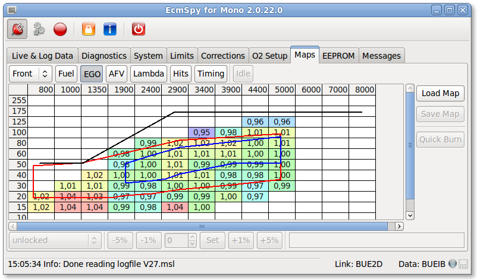This screenshot has height=280, width=477.
Task: Select the red 1,04 cell at 2900 rpm
Action: [175, 207]
